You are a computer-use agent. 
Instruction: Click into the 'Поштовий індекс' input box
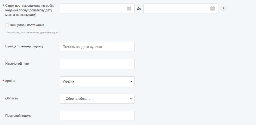[x=97, y=116]
